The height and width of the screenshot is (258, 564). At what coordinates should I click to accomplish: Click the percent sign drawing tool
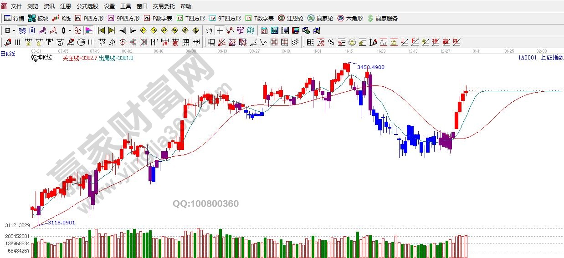(331, 42)
